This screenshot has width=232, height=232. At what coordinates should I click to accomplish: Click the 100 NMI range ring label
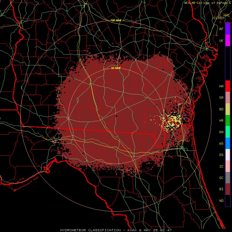(x=116, y=20)
